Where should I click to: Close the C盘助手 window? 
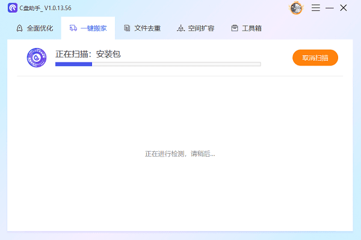344,8
